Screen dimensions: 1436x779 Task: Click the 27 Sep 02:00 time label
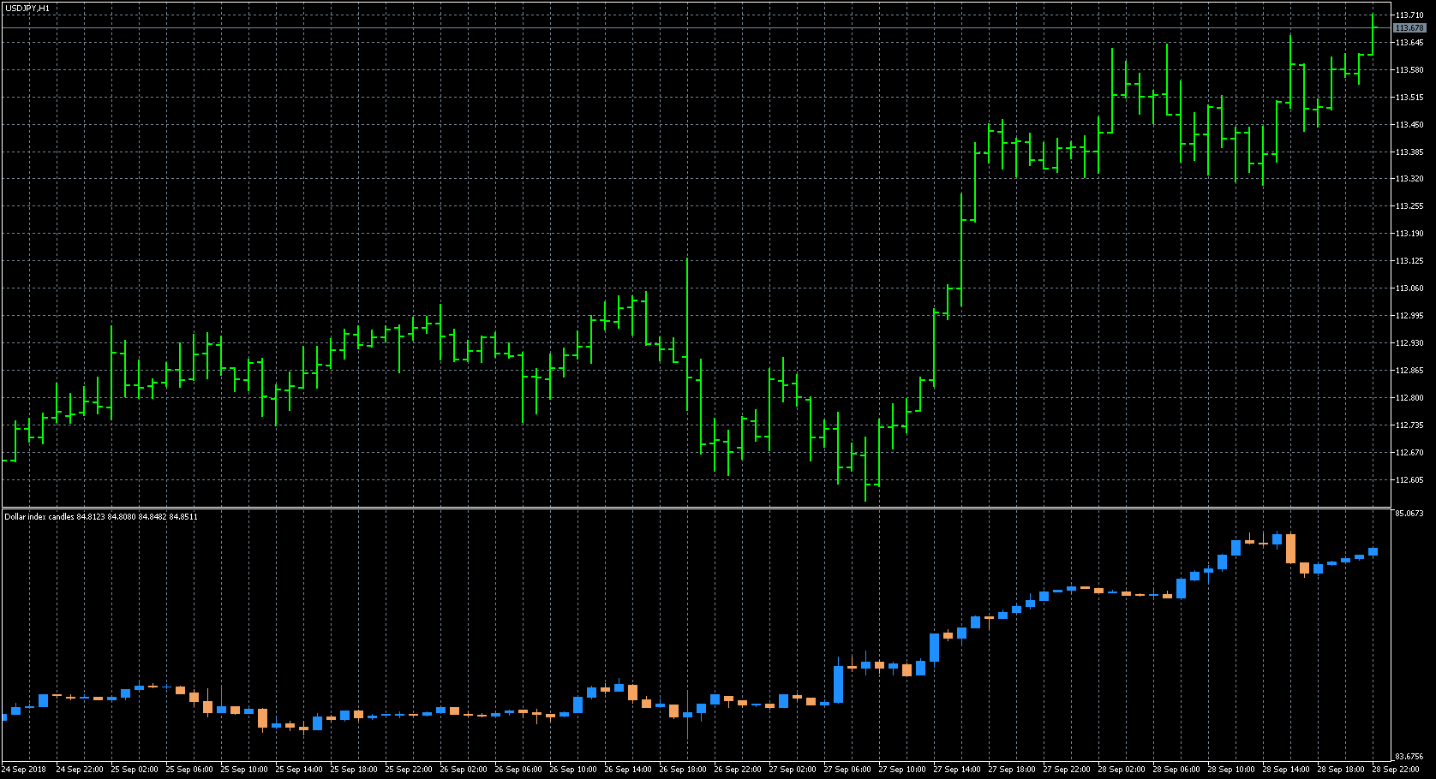(x=793, y=770)
